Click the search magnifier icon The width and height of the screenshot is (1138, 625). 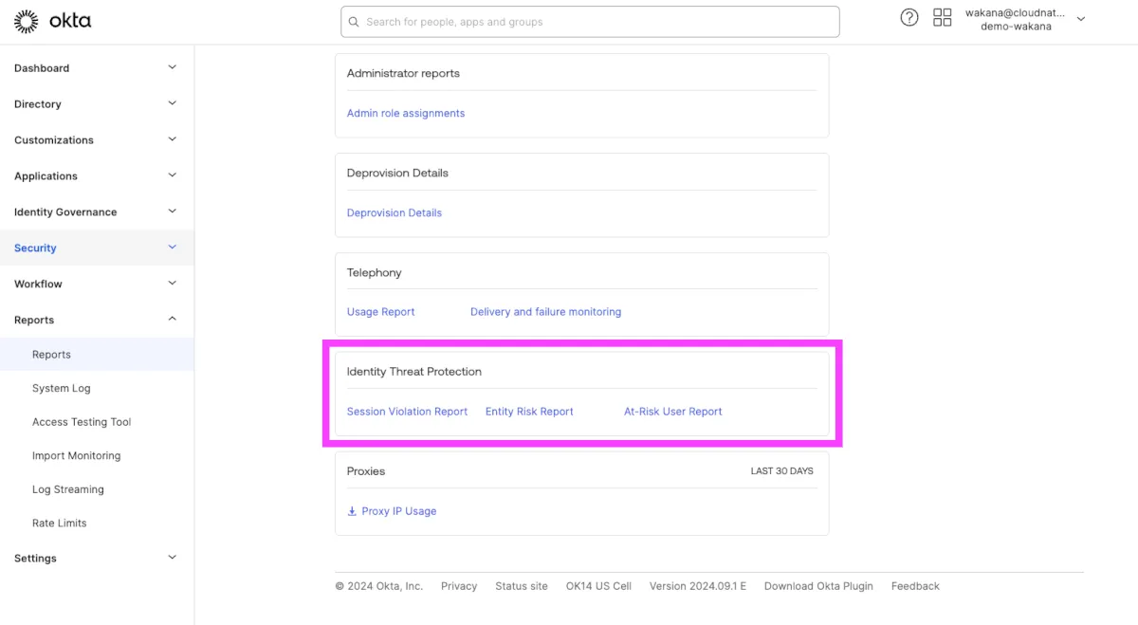click(355, 22)
